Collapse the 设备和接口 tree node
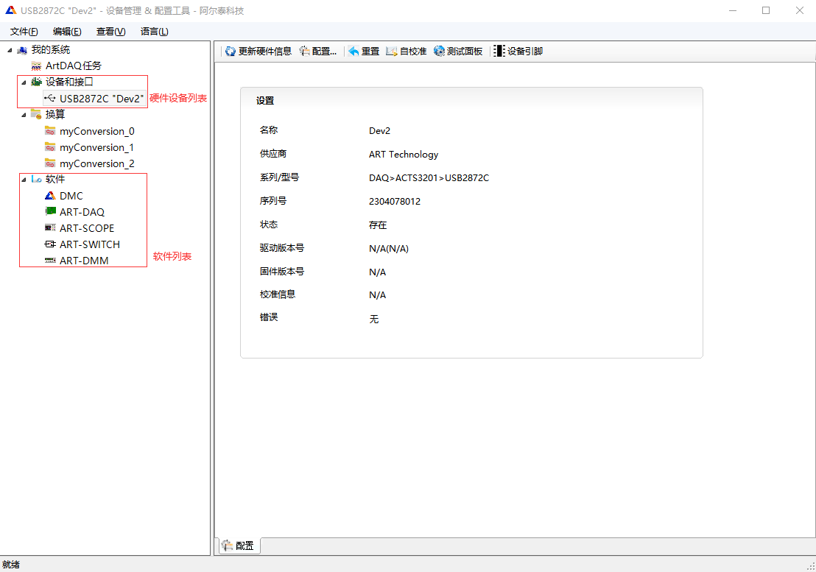 tap(24, 82)
